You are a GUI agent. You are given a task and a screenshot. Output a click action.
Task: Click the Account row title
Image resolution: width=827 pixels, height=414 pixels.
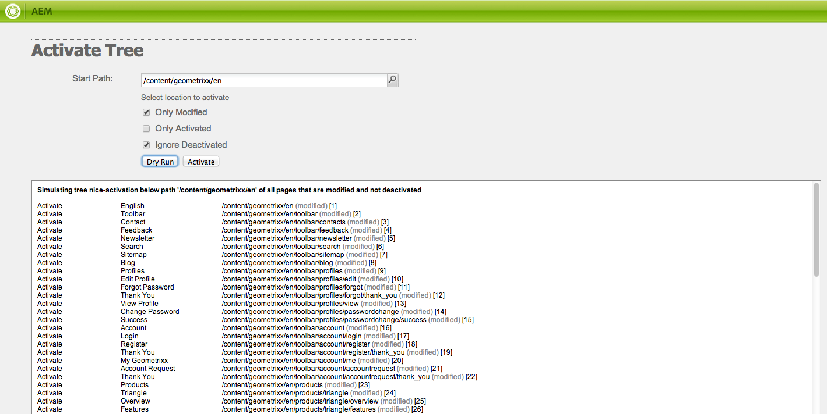pos(133,328)
